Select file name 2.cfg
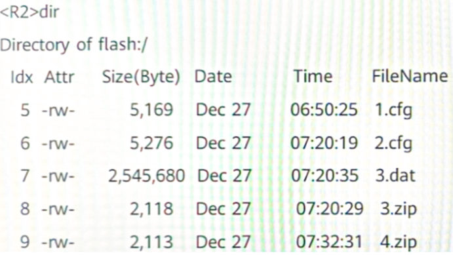453x255 pixels. pos(393,144)
